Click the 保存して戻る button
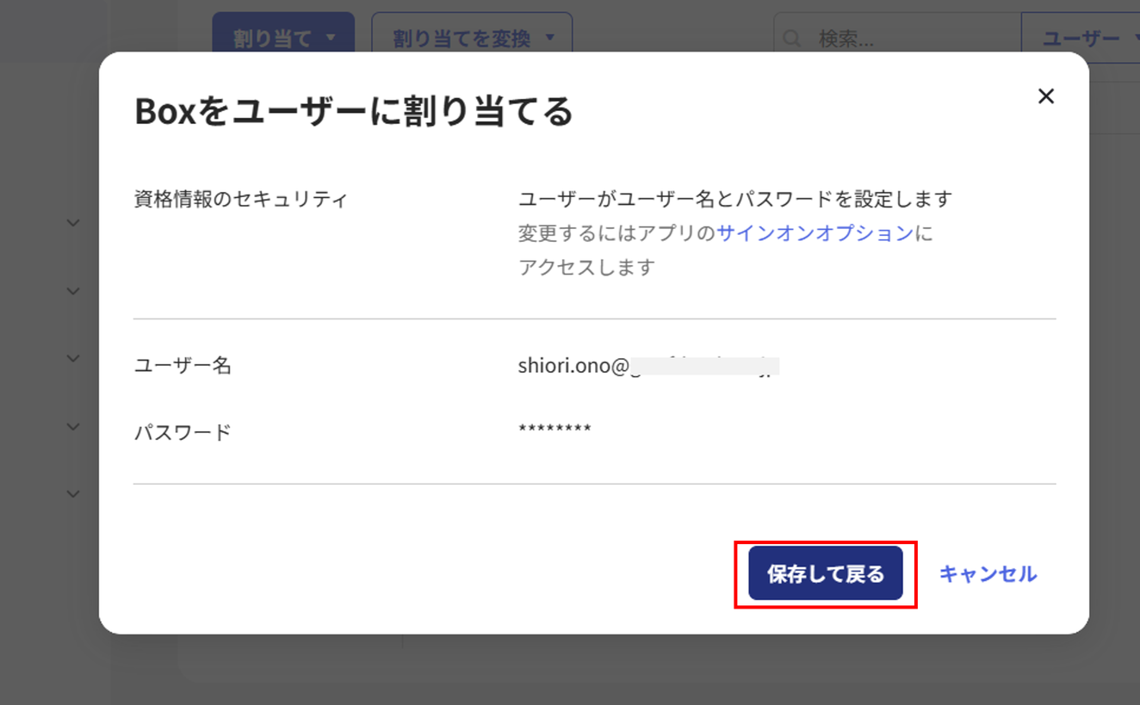Viewport: 1140px width, 705px height. click(x=825, y=574)
